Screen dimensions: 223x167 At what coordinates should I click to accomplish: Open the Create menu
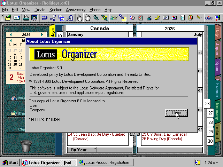tap(40, 10)
